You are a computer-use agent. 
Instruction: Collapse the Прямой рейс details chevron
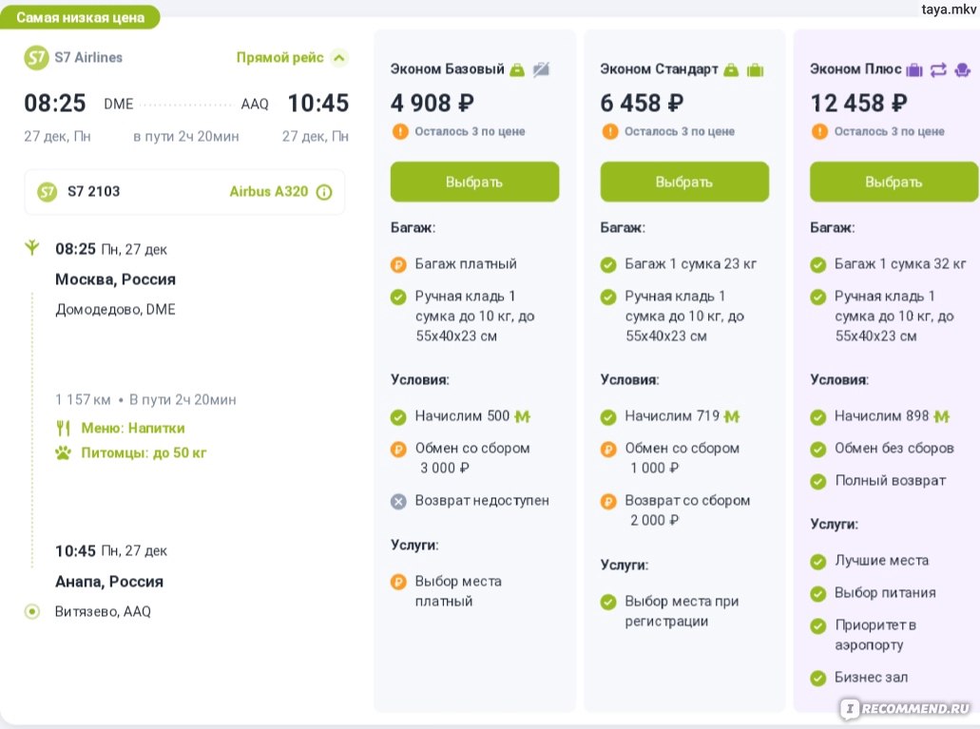point(338,58)
